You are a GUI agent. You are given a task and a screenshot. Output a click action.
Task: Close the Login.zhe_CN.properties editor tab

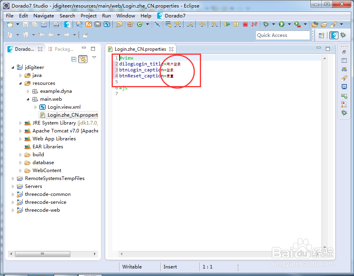point(171,49)
